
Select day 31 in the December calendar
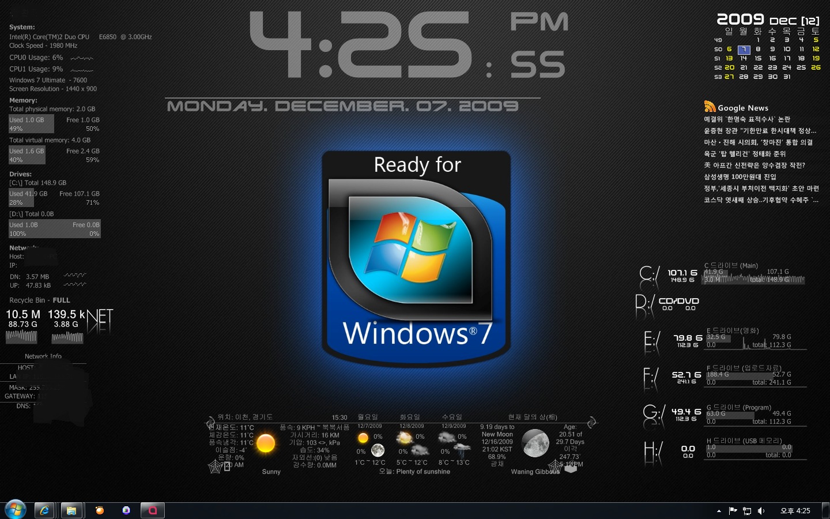(x=787, y=77)
